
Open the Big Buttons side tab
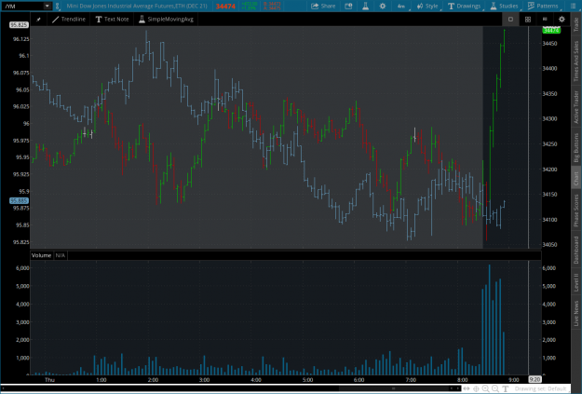576,147
